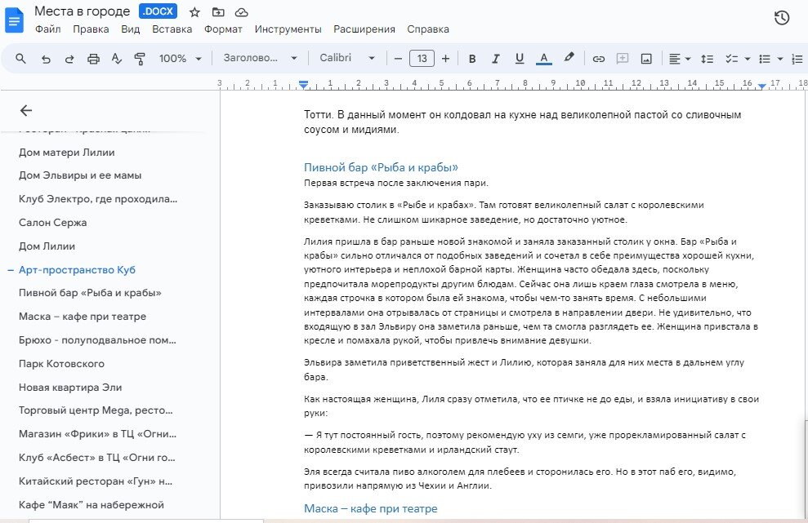Screen dimensions: 808x523
Task: Open the Справка menu
Action: [428, 29]
